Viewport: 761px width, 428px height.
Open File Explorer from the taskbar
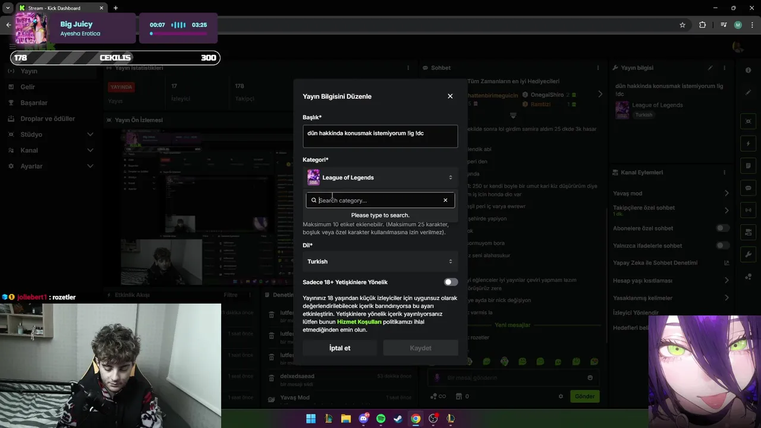pyautogui.click(x=345, y=419)
